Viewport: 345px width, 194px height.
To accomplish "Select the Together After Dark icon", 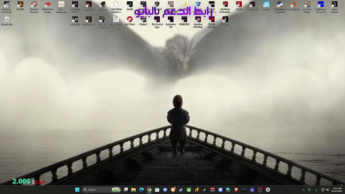I will [198, 22].
